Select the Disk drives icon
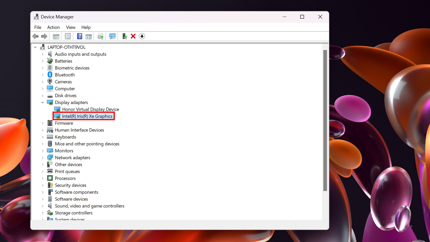430x242 pixels. tap(50, 96)
